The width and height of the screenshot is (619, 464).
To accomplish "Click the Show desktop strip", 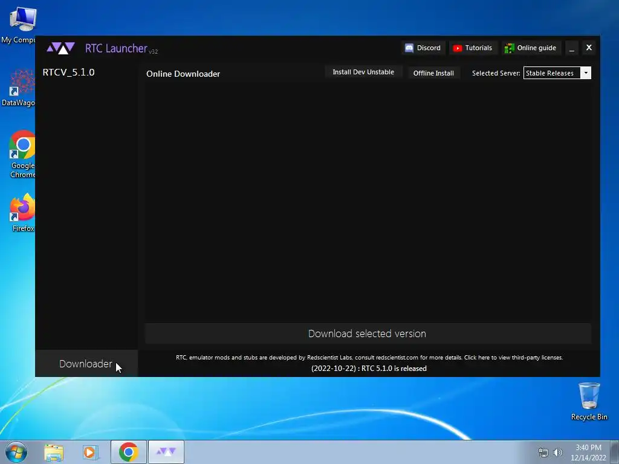I will (614, 452).
